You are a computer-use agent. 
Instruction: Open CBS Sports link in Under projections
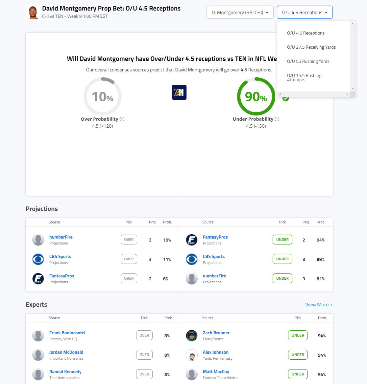214,256
